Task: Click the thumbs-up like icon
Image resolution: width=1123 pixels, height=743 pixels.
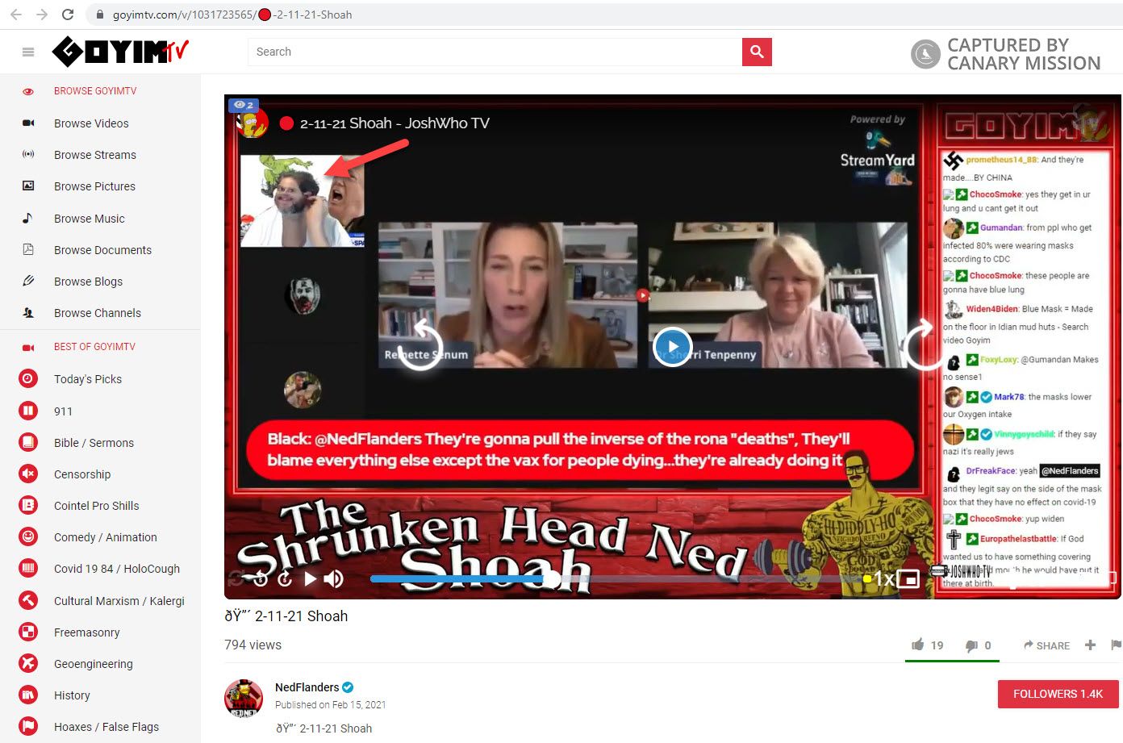Action: pyautogui.click(x=918, y=645)
